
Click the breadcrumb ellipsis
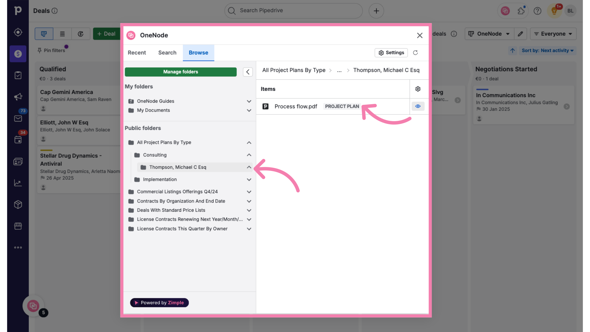(x=339, y=70)
